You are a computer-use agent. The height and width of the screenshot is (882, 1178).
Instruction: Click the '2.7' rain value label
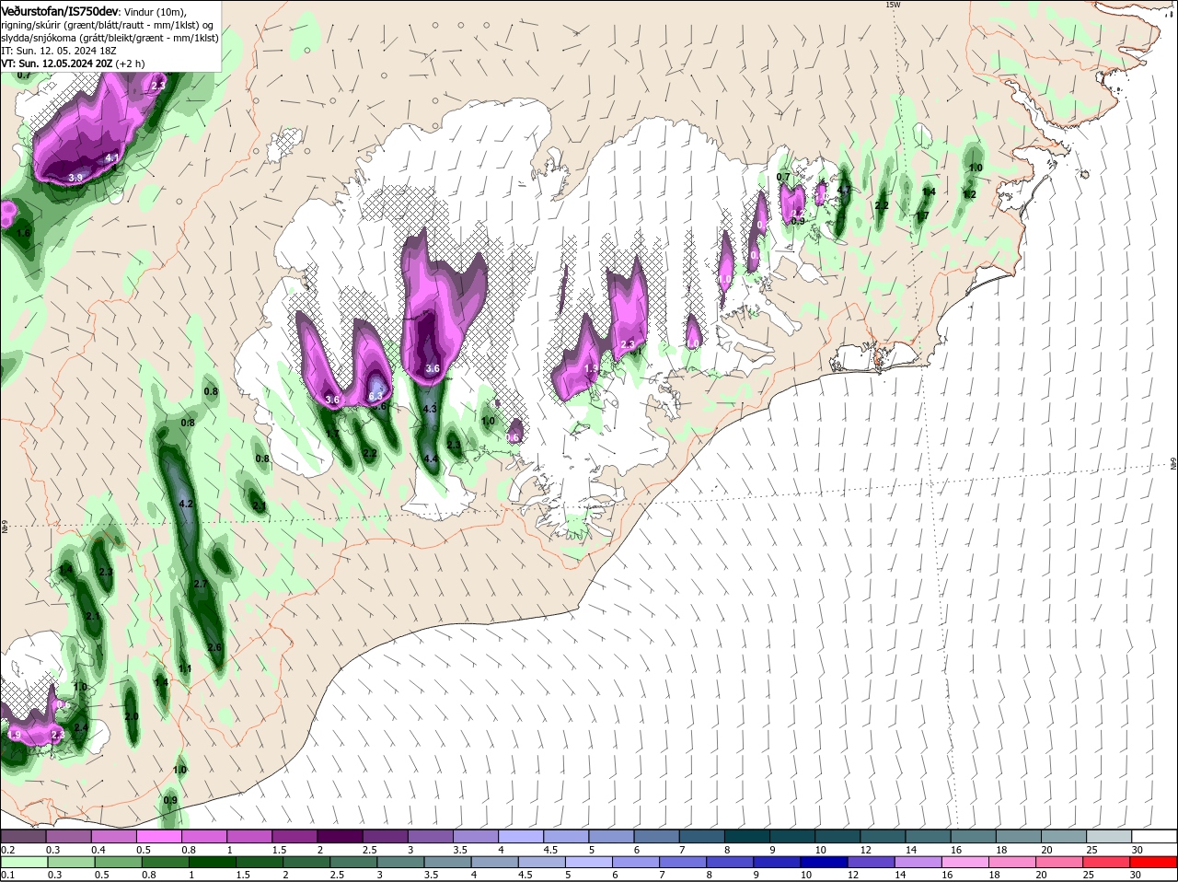pyautogui.click(x=202, y=584)
